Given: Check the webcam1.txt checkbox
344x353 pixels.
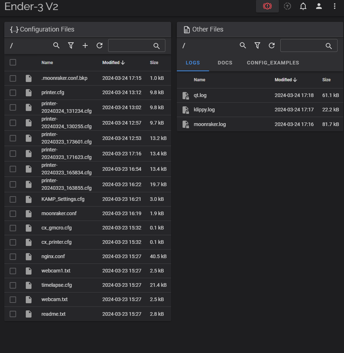Looking at the screenshot, I should 13,271.
